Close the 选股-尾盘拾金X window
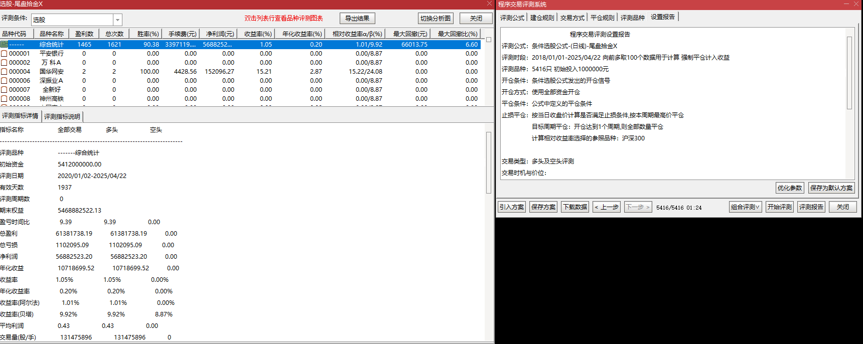 pyautogui.click(x=490, y=4)
